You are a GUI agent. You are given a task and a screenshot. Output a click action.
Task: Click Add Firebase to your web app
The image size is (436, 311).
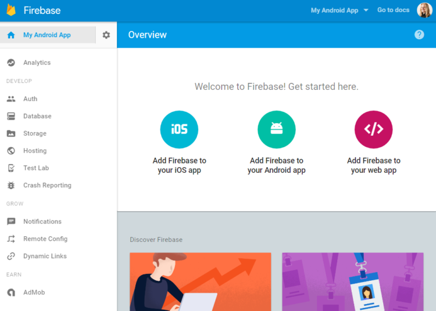373,165
